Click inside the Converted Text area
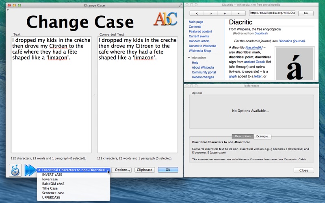This screenshot has height=203, width=325. click(138, 95)
